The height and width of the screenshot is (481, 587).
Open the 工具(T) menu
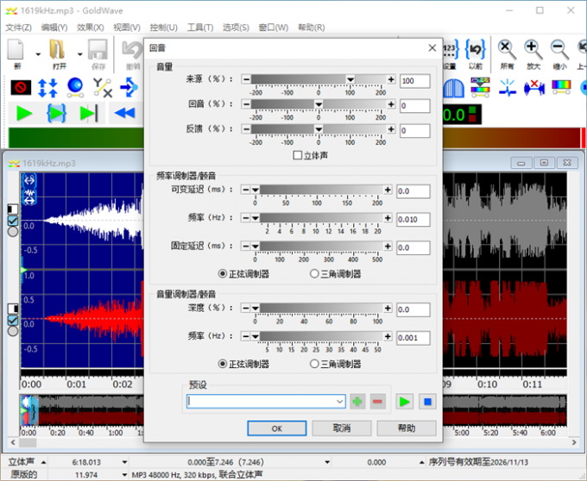pyautogui.click(x=200, y=28)
